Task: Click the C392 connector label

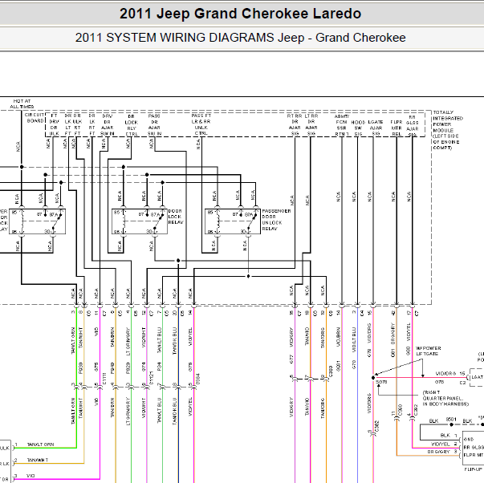Action: (x=416, y=410)
